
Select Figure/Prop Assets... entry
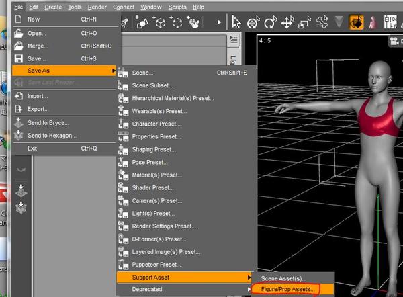point(293,290)
